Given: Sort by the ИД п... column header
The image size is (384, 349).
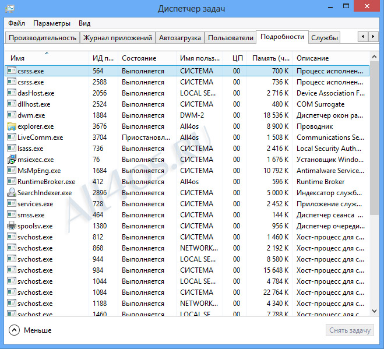Looking at the screenshot, I should (103, 58).
